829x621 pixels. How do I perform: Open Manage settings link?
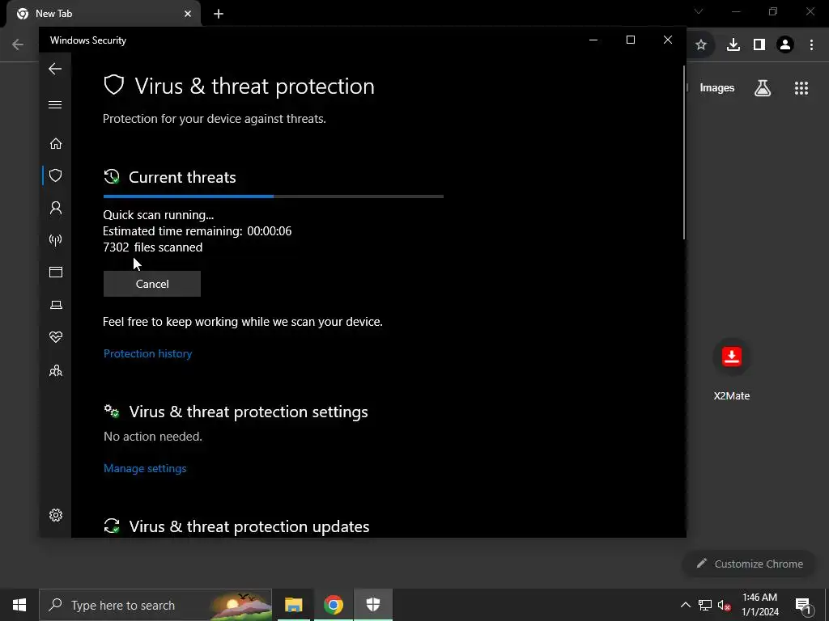coord(145,468)
